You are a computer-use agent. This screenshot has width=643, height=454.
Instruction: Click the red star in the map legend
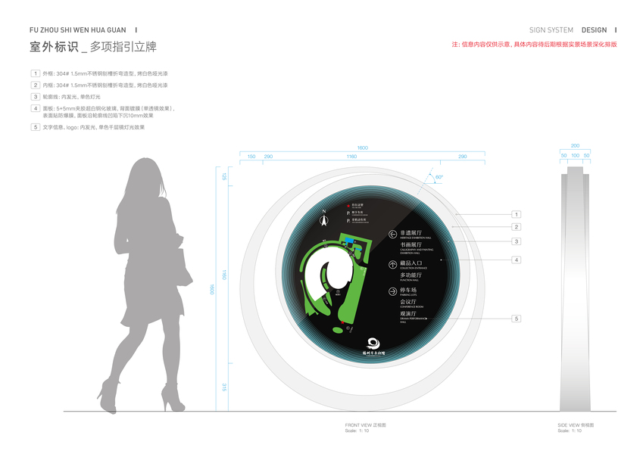[x=348, y=206]
